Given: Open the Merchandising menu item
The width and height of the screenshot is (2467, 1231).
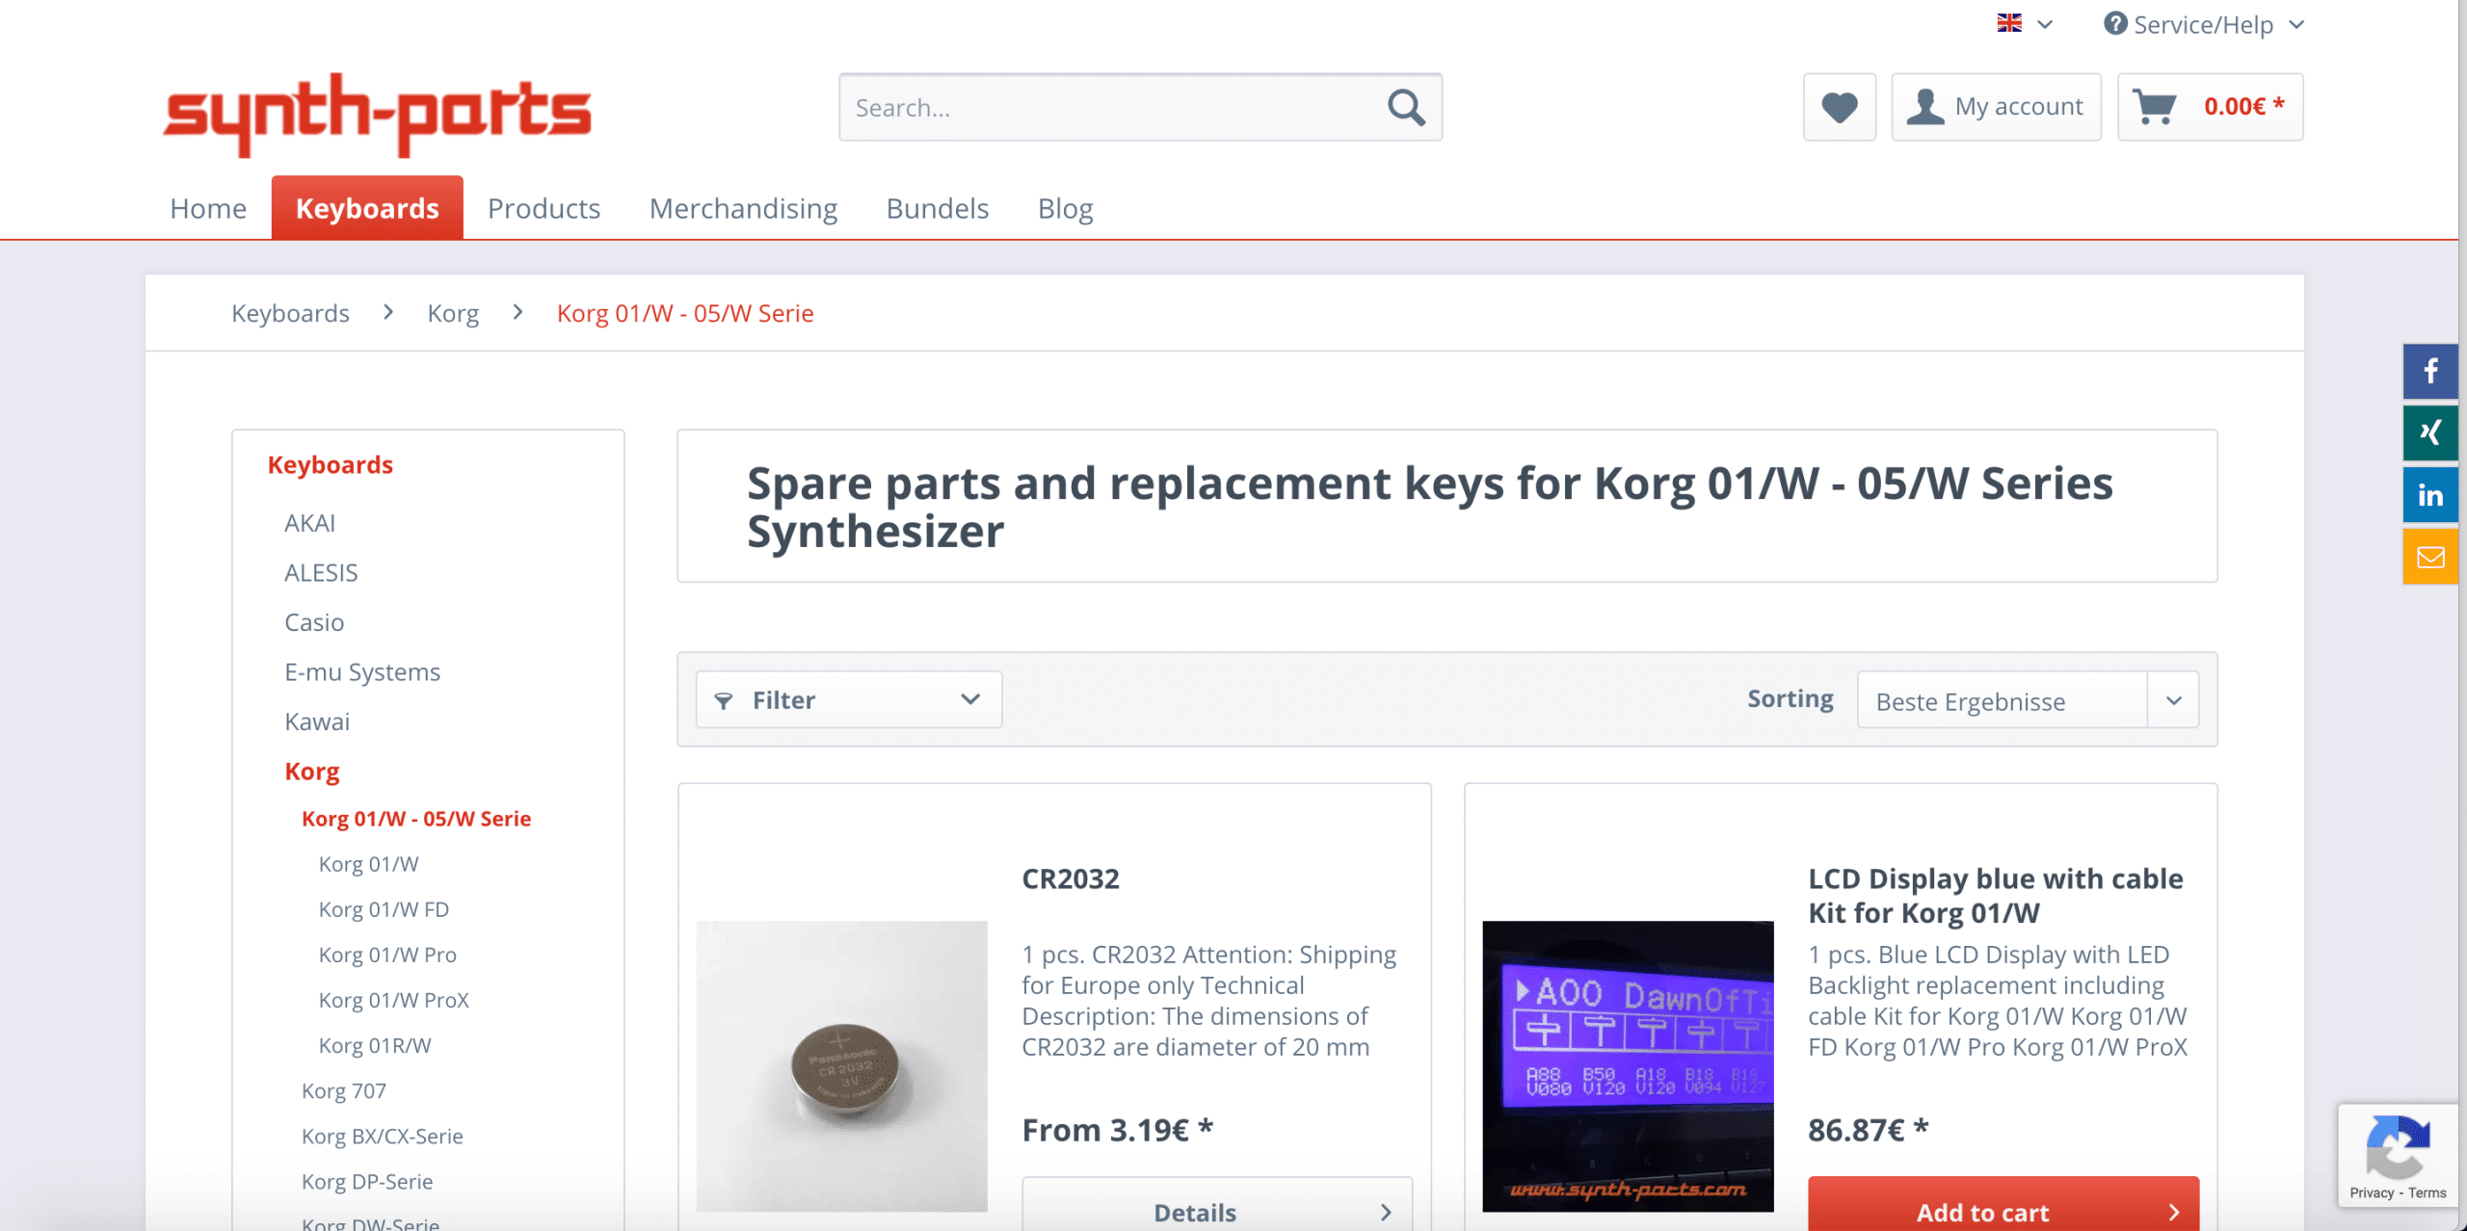Looking at the screenshot, I should 743,208.
